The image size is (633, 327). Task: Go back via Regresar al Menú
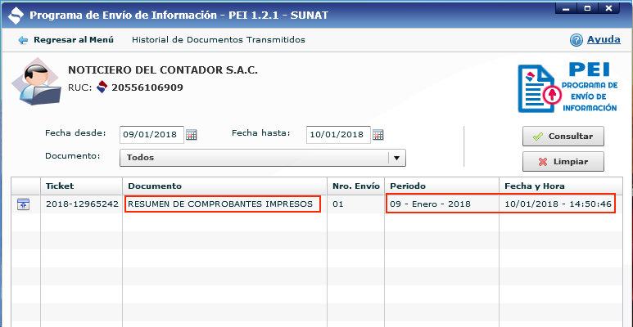click(x=74, y=40)
